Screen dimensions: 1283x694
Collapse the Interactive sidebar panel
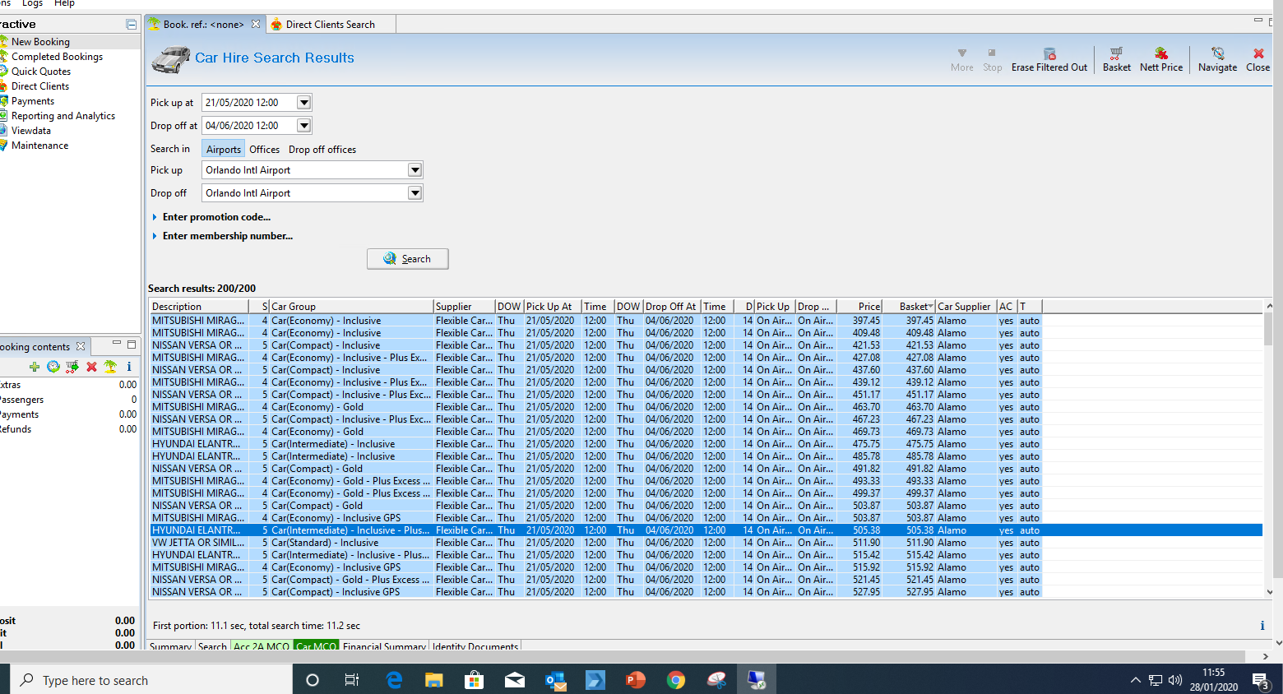coord(131,25)
